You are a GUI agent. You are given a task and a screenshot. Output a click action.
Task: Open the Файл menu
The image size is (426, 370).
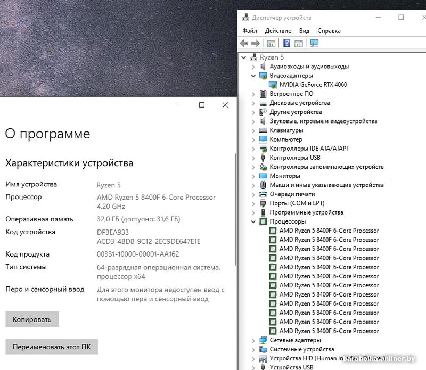249,31
